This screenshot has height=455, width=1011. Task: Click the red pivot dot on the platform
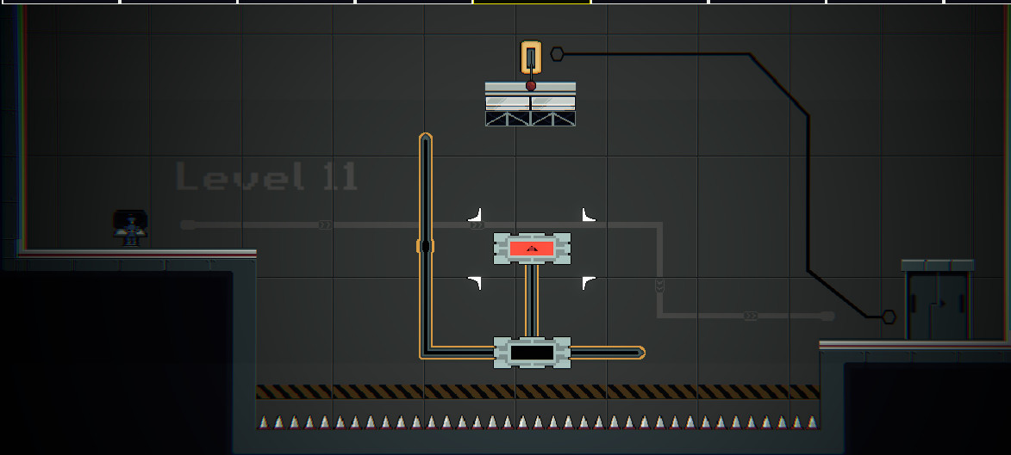[531, 86]
